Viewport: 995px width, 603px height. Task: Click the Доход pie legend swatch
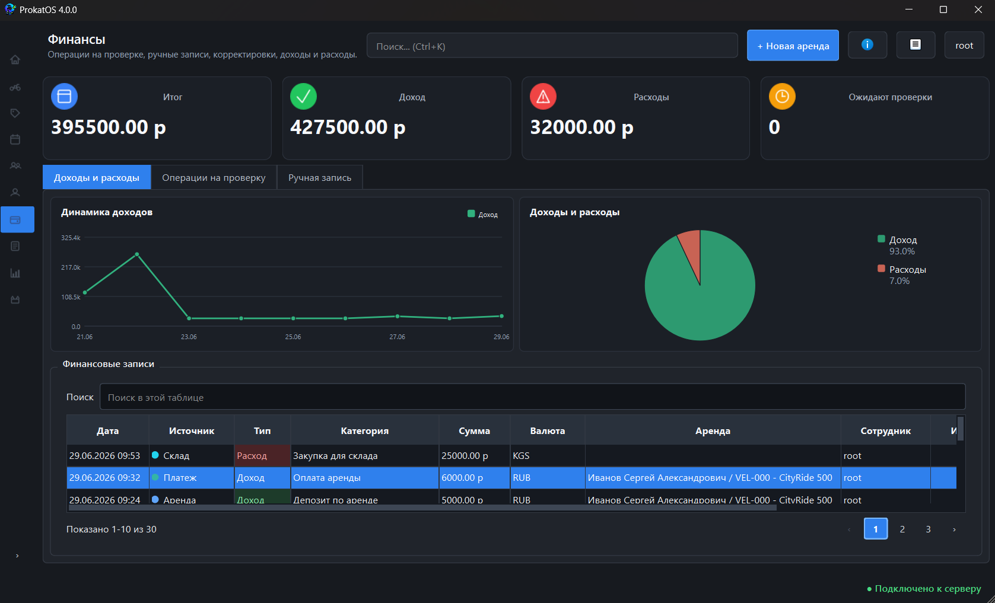click(x=881, y=239)
